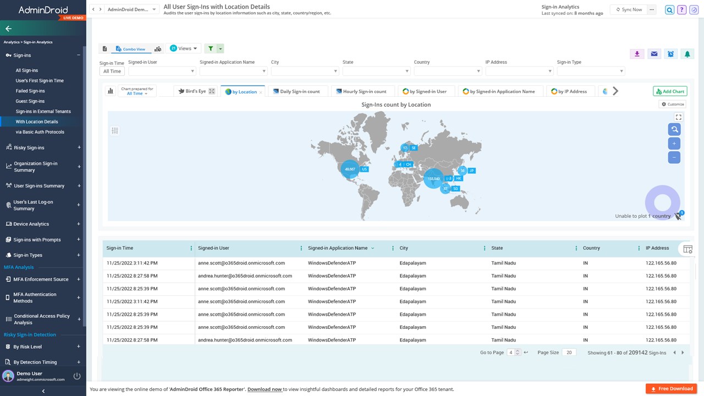
Task: Click the green filter funnel icon
Action: tap(211, 48)
